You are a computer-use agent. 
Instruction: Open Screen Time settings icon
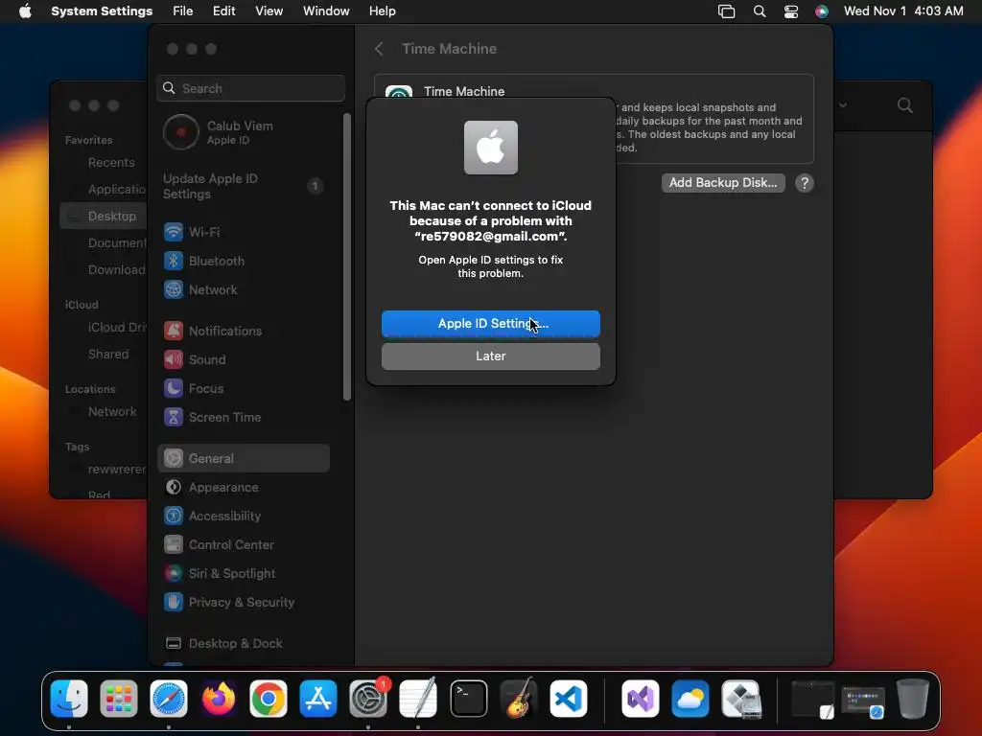(x=174, y=418)
